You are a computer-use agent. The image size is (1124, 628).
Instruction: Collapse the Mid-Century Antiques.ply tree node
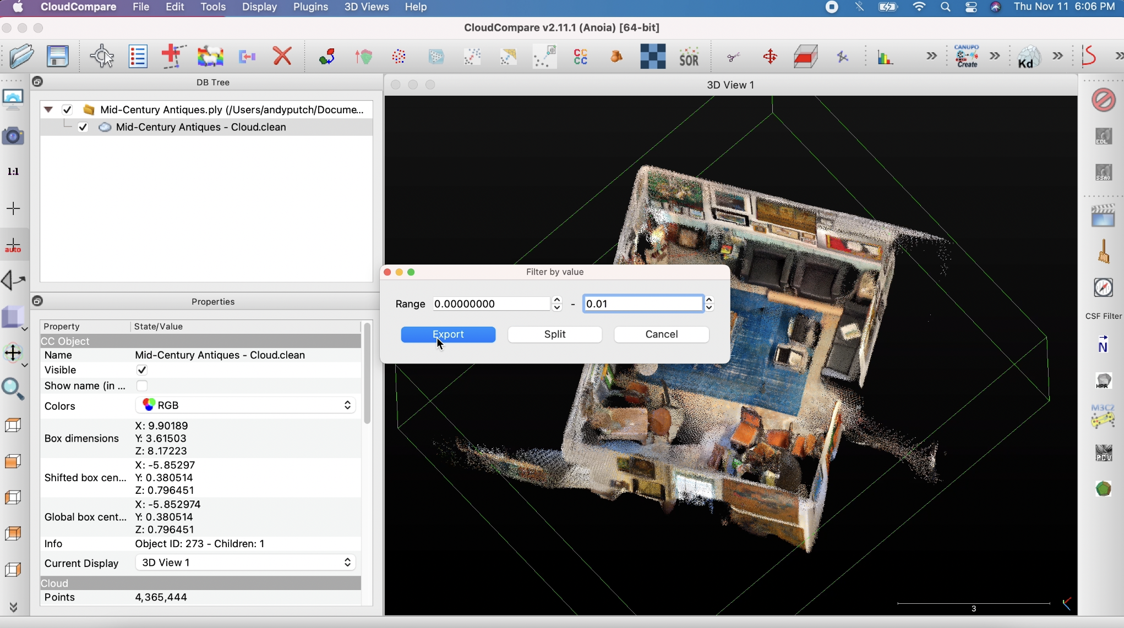(x=48, y=109)
